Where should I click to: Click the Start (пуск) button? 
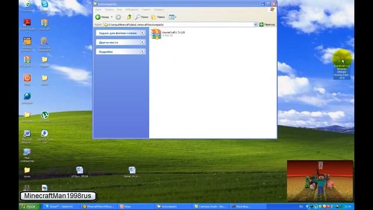30,206
